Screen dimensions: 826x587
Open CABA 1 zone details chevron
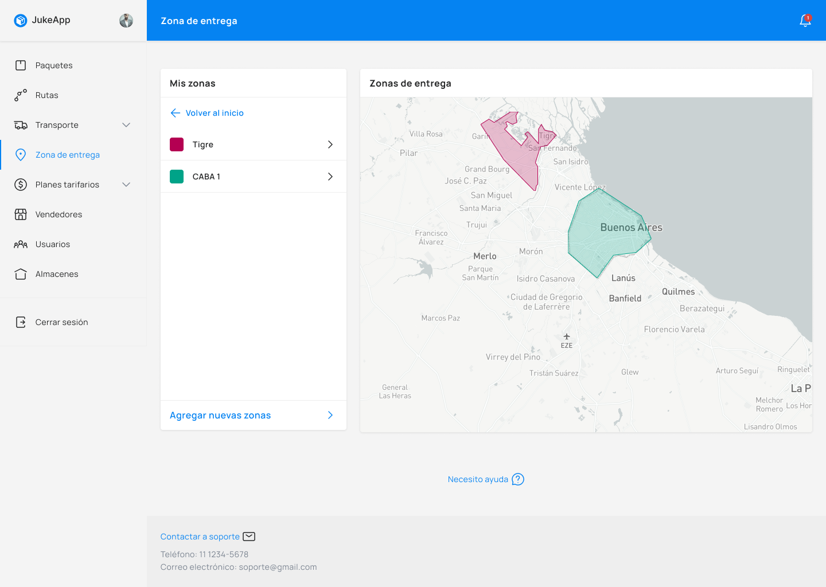point(330,177)
